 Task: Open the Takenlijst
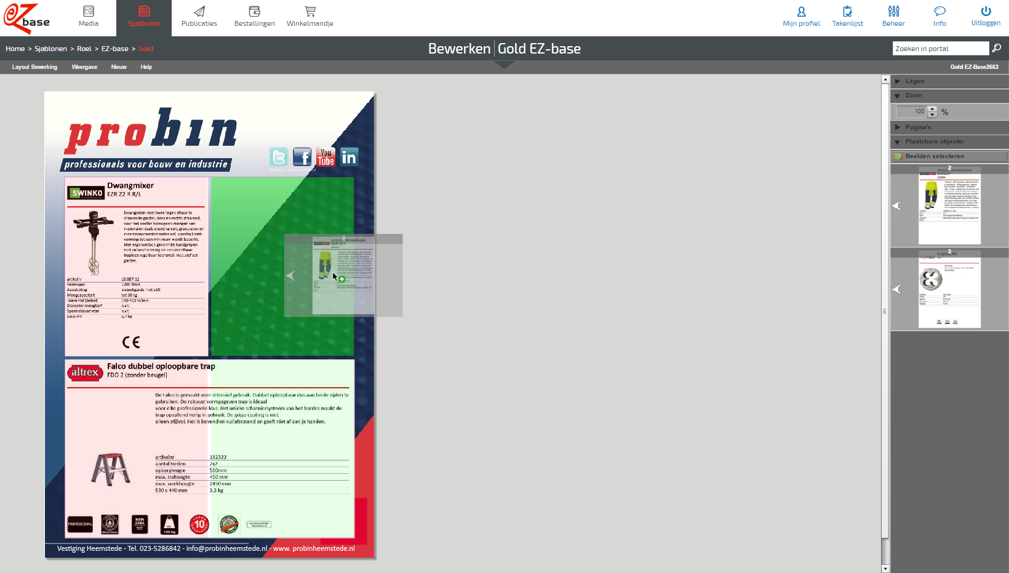click(847, 17)
